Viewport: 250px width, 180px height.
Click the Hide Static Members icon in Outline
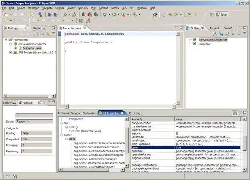pyautogui.click(x=227, y=34)
